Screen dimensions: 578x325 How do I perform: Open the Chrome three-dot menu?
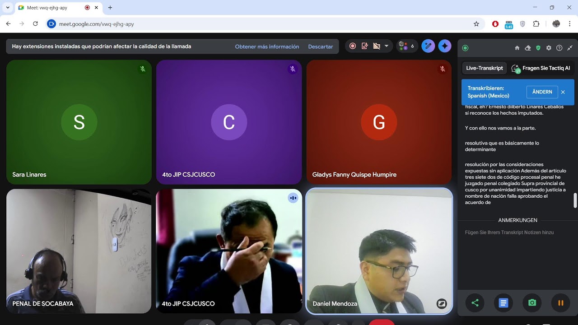point(569,24)
